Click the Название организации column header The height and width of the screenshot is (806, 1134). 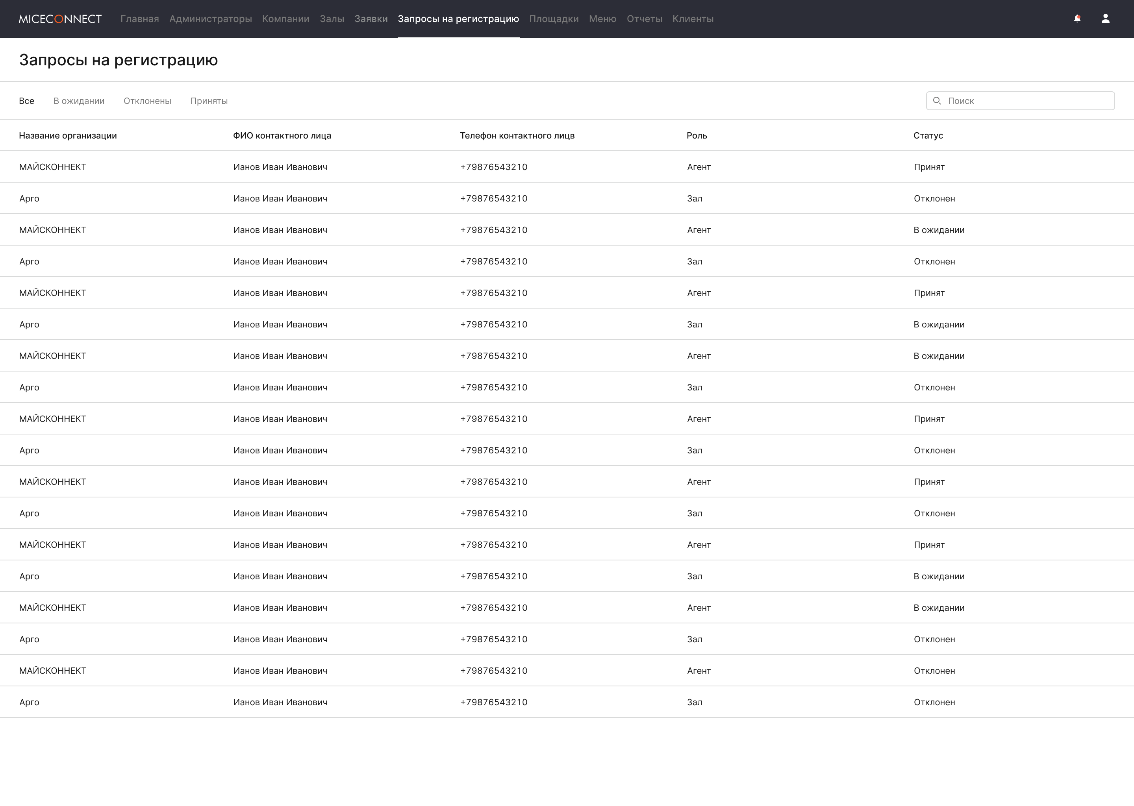tap(68, 135)
